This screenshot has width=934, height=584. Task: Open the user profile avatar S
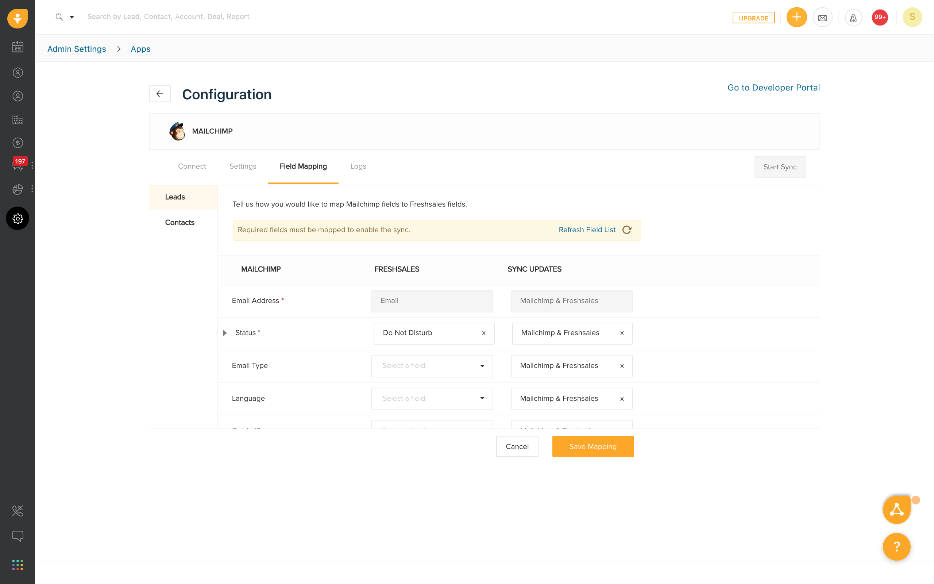pos(912,17)
